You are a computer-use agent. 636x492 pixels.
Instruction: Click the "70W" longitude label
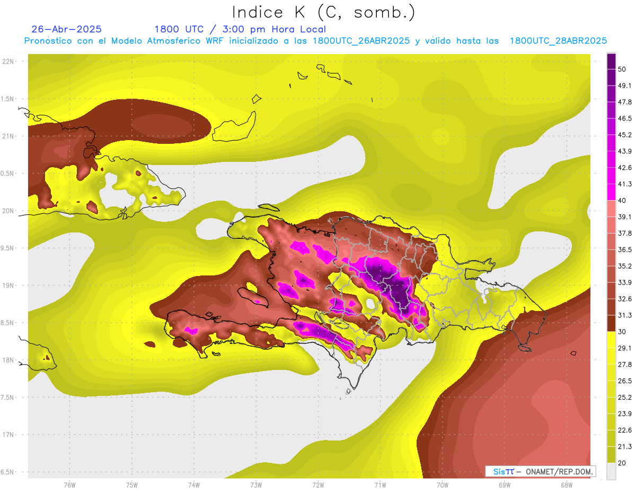442,485
